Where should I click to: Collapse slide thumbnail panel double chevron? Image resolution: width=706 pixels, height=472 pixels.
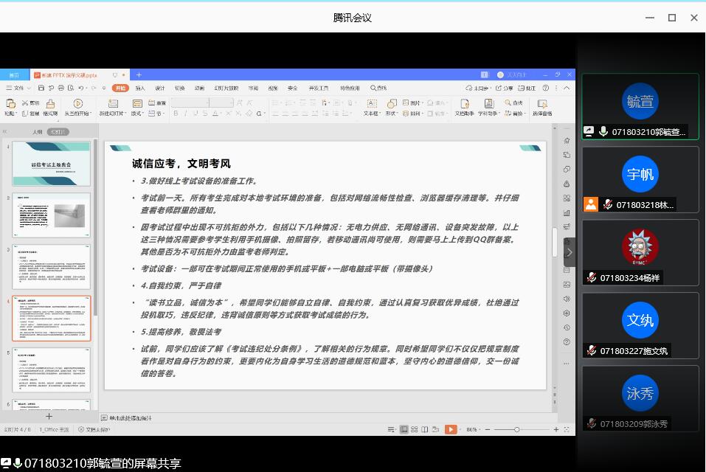click(5, 132)
